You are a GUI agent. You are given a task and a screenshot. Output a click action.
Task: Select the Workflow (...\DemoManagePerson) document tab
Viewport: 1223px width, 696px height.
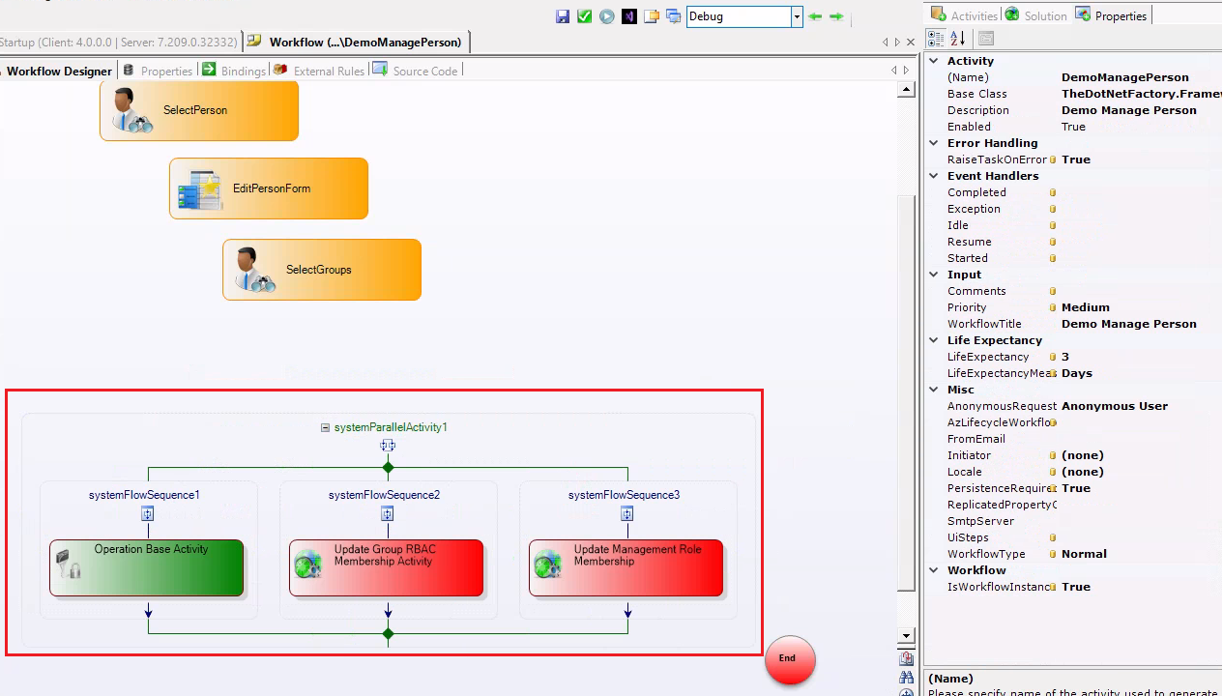(355, 42)
